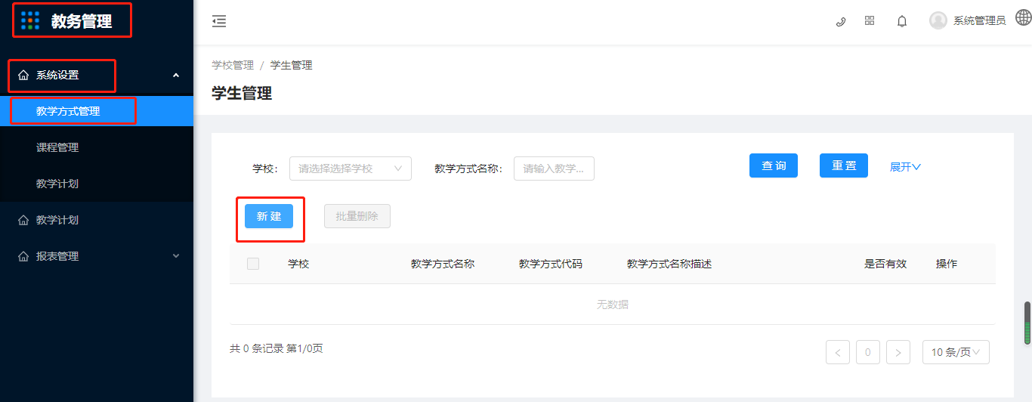Image resolution: width=1032 pixels, height=402 pixels.
Task: Open the globe language icon
Action: point(1023,18)
